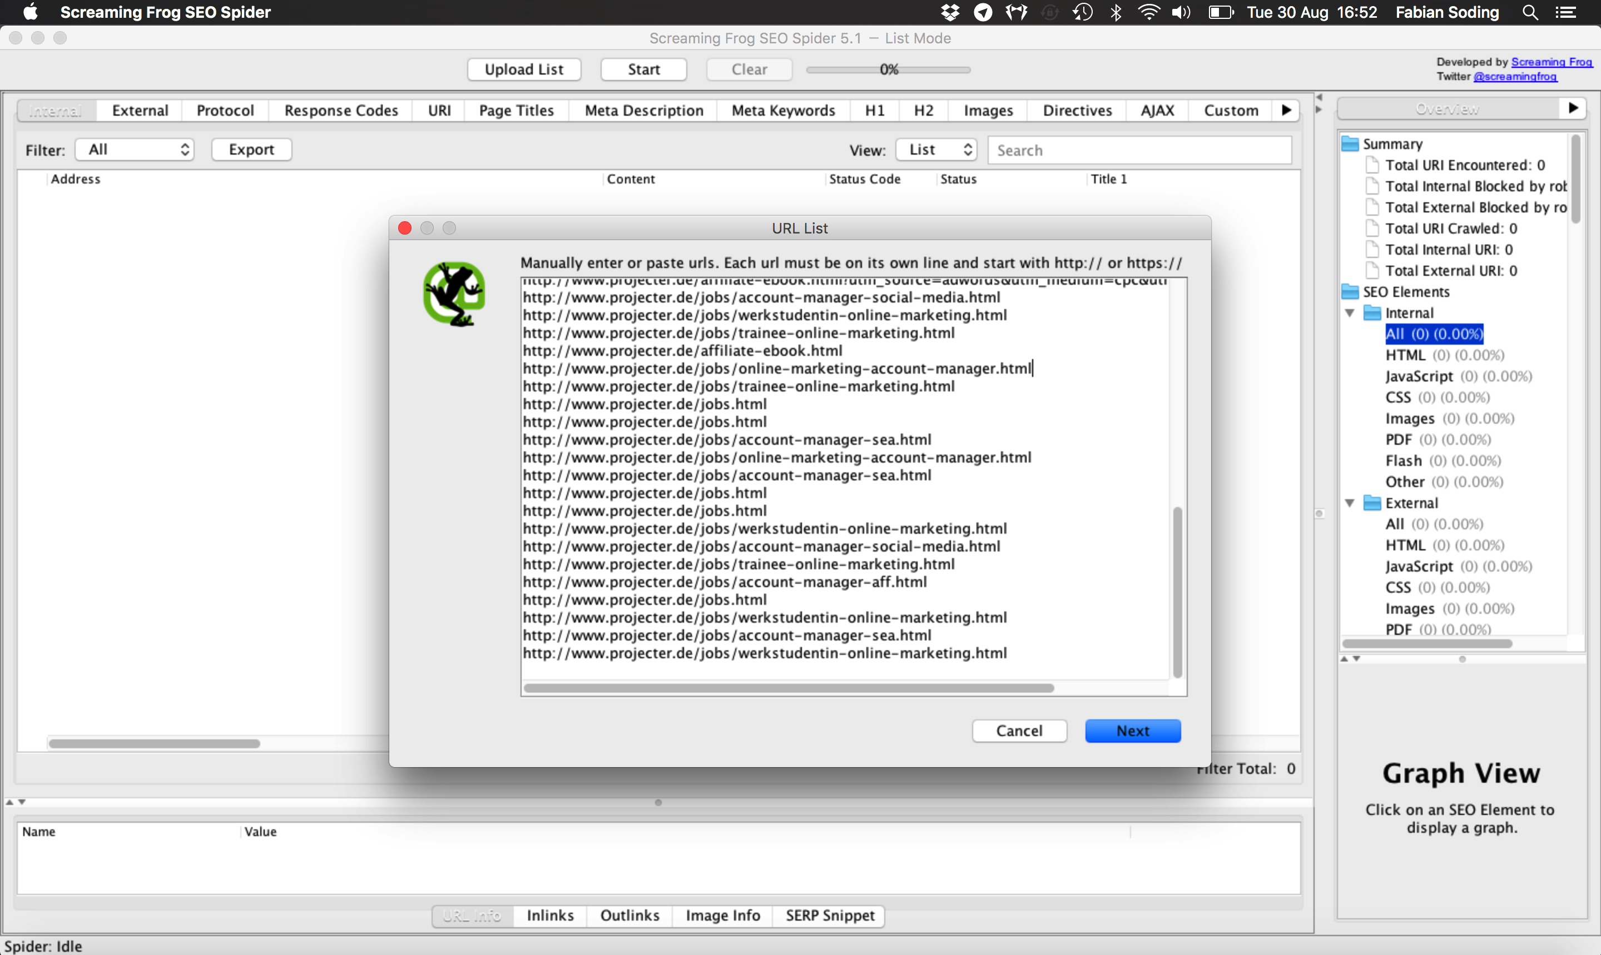
Task: Click the Next button in URL List
Action: (1133, 730)
